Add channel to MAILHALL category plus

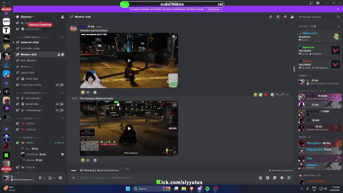[x=62, y=37]
